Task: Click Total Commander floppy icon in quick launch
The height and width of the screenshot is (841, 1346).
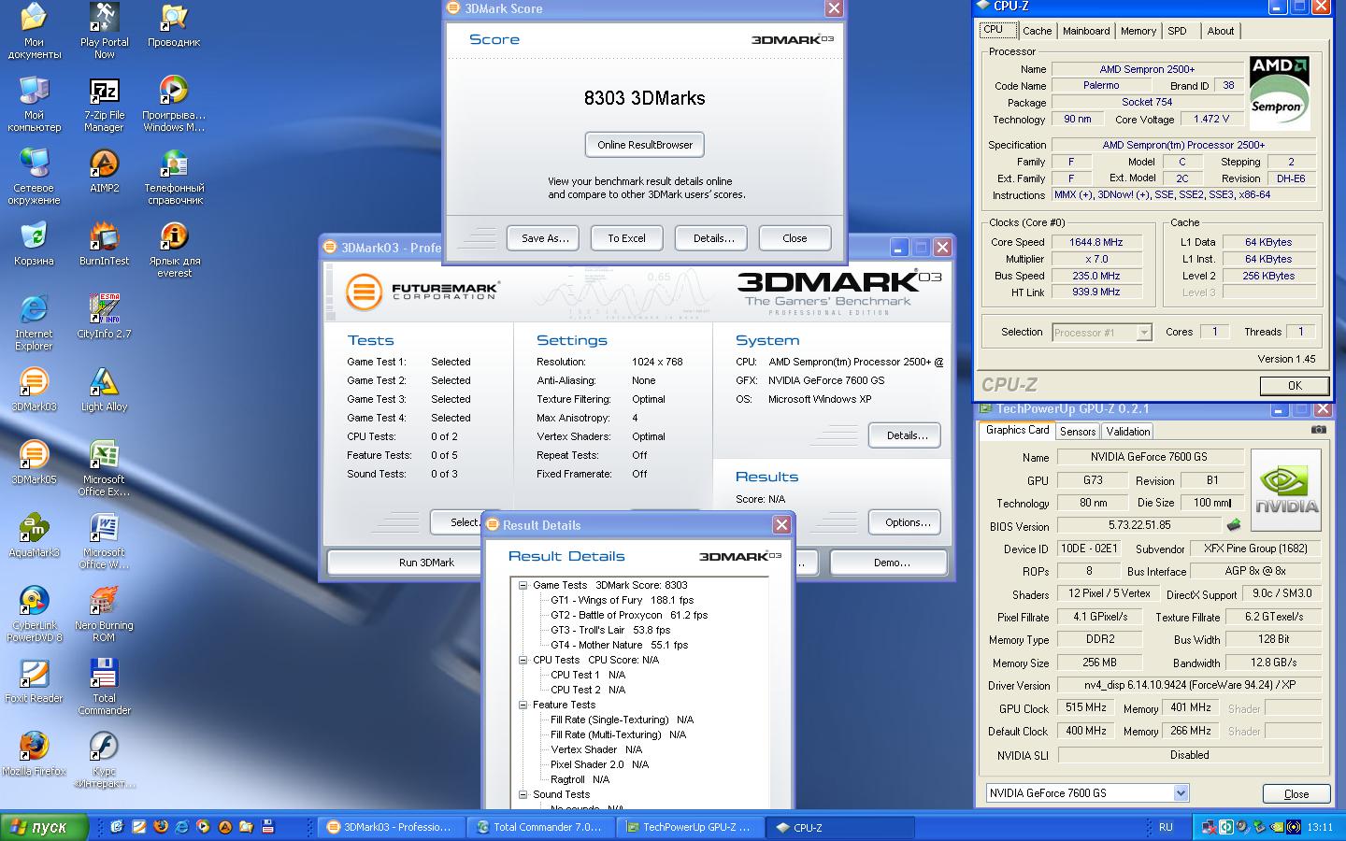Action: [x=267, y=827]
